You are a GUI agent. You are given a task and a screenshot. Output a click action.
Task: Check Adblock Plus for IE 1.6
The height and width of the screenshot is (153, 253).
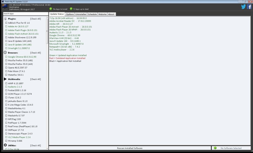6,23
